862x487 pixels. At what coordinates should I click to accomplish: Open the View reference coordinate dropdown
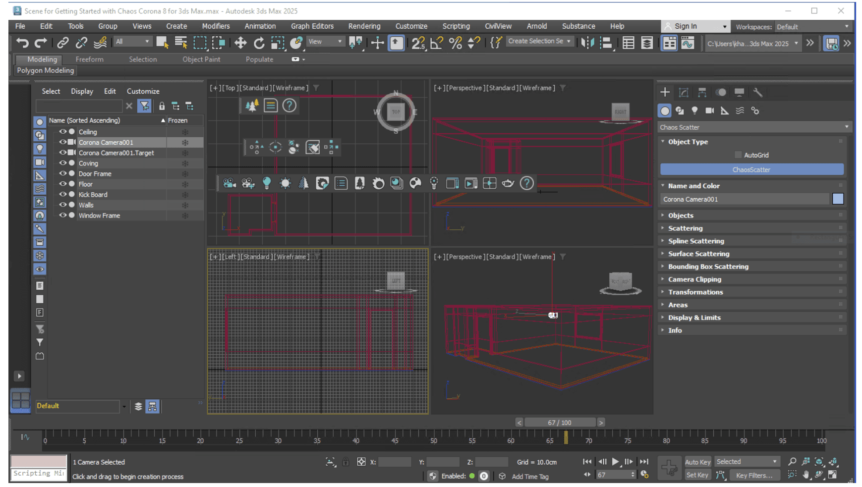click(325, 42)
